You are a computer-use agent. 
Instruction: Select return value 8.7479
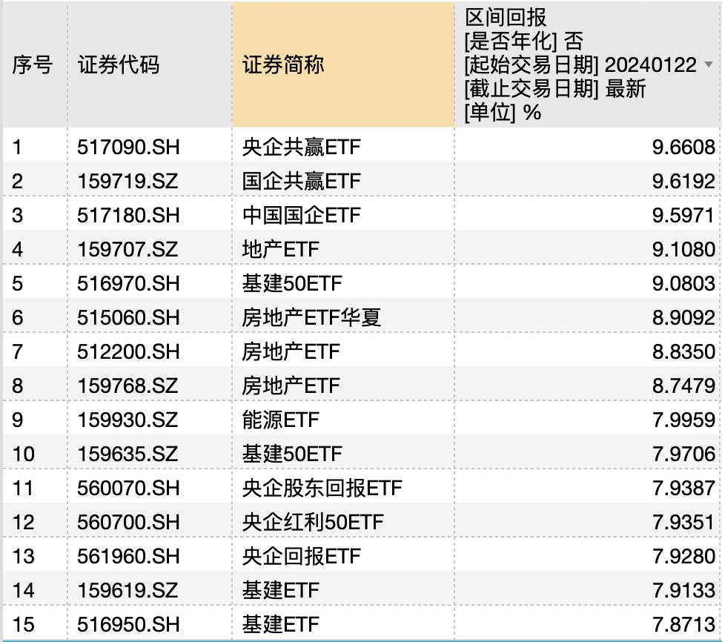coord(683,385)
